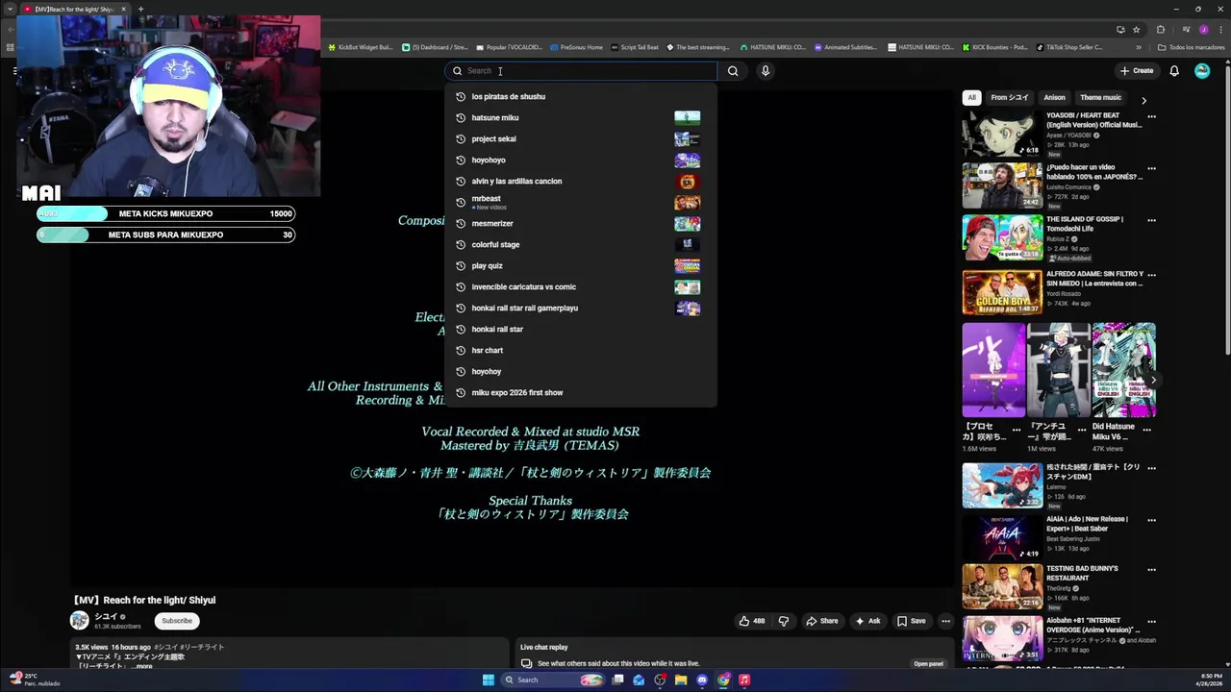Open options for THE ISLAND OF GOSSIP video
Viewport: 1231px width, 692px height.
(1151, 220)
